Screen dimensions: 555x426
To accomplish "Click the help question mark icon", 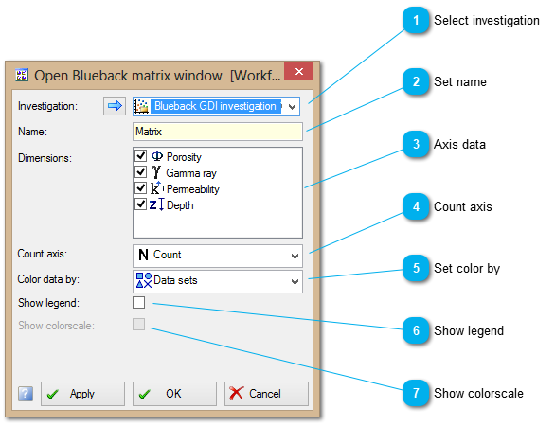I will (26, 394).
